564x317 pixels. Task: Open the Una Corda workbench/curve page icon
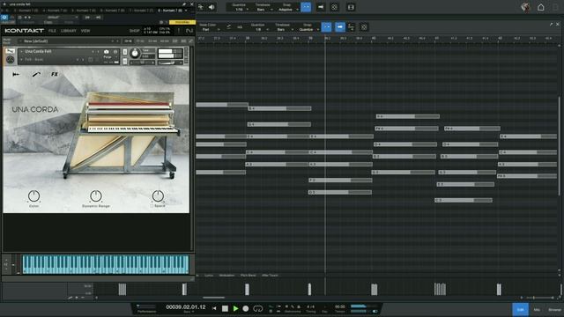pyautogui.click(x=36, y=74)
